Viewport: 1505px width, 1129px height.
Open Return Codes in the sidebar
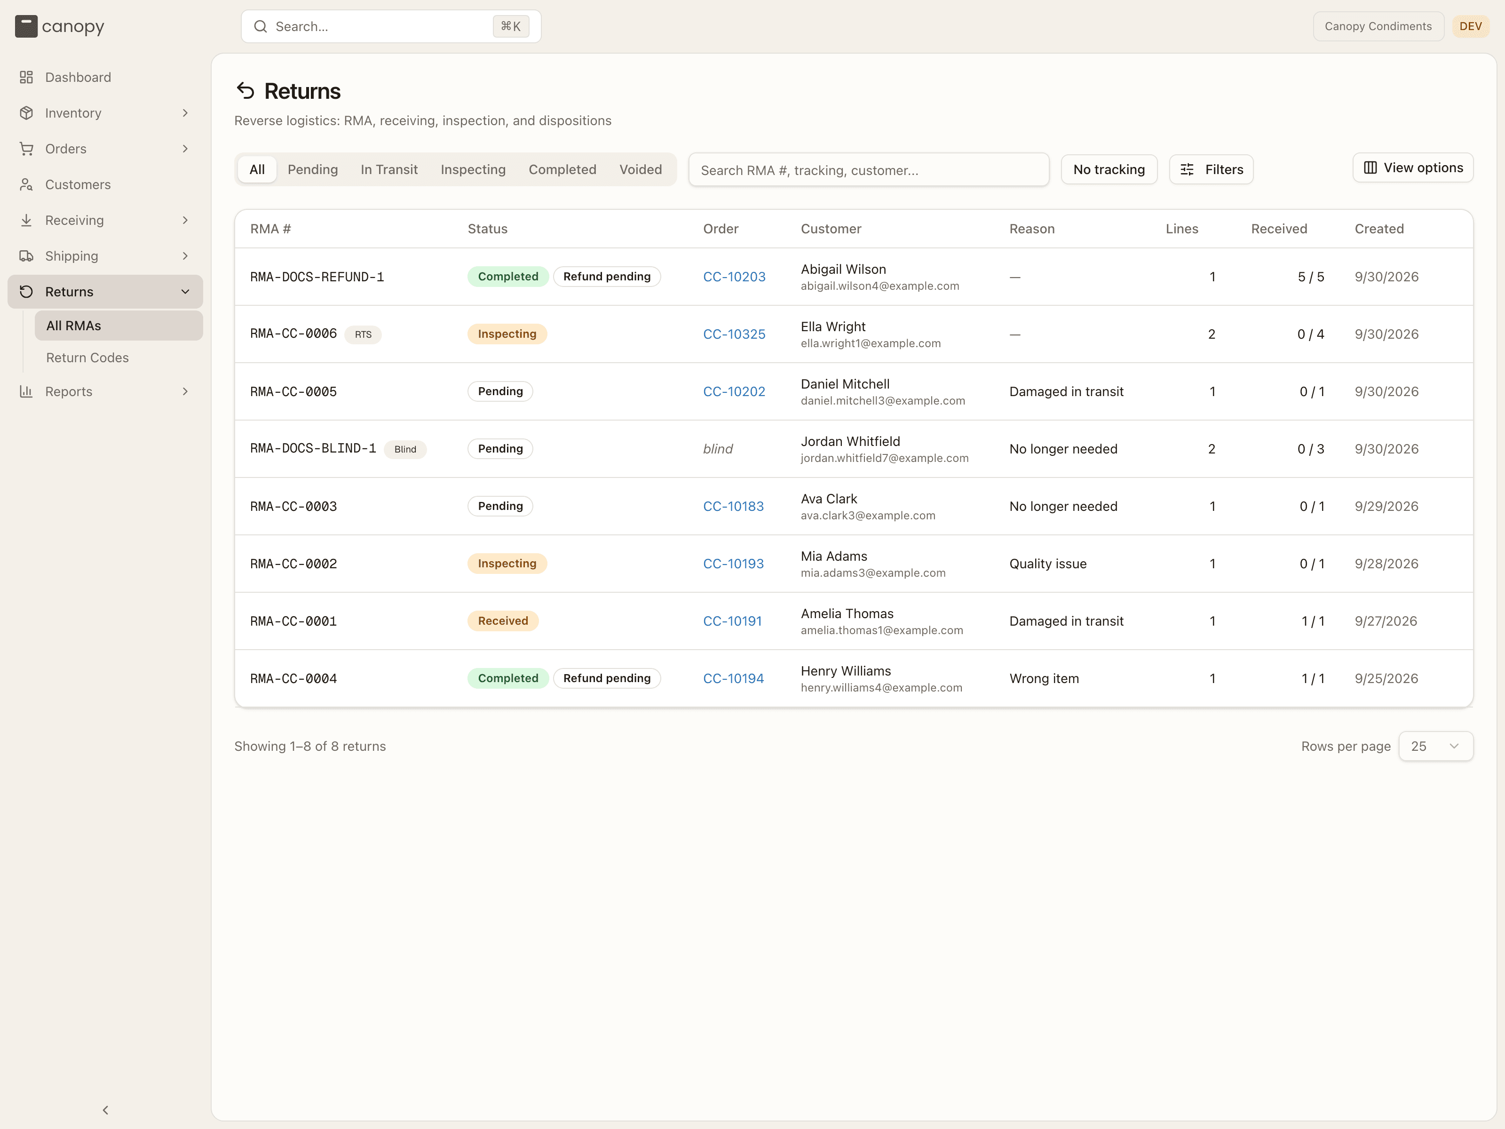click(88, 358)
